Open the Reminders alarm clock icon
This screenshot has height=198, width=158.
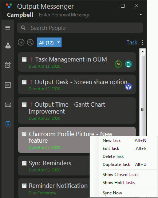click(x=8, y=65)
